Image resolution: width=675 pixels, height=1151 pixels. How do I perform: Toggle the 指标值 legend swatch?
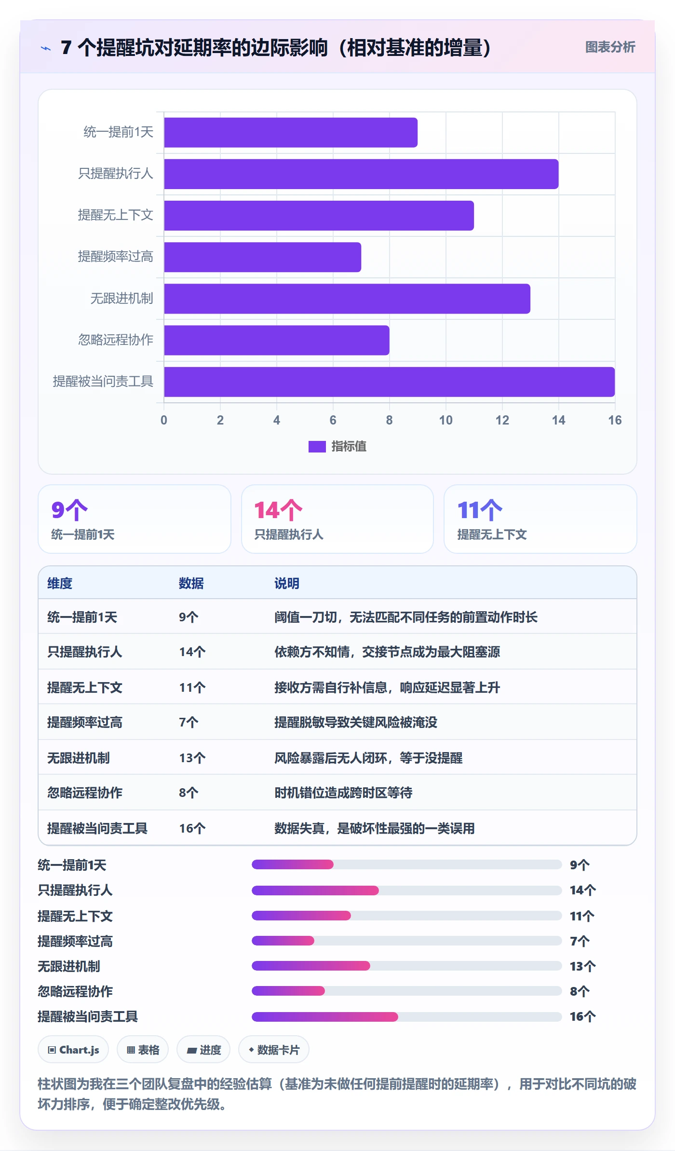click(x=317, y=447)
